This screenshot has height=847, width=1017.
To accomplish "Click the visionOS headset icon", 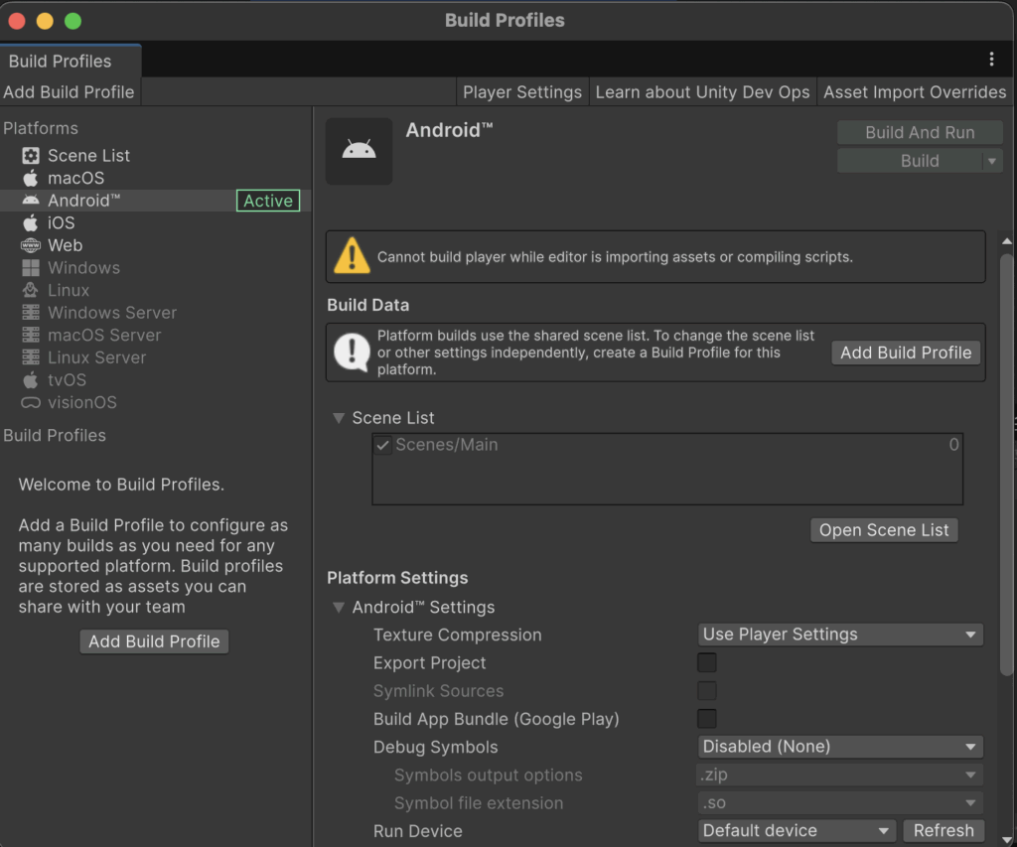I will (x=31, y=403).
